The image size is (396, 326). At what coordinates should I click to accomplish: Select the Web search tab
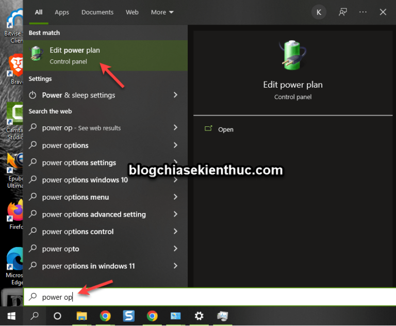click(x=132, y=12)
